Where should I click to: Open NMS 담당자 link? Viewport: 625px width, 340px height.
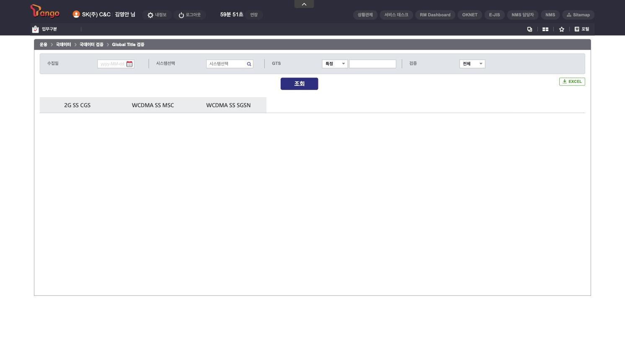pyautogui.click(x=523, y=15)
